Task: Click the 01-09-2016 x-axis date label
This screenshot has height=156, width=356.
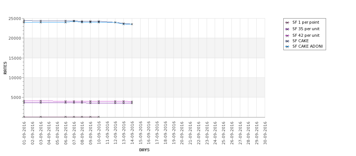Action: tap(24, 133)
